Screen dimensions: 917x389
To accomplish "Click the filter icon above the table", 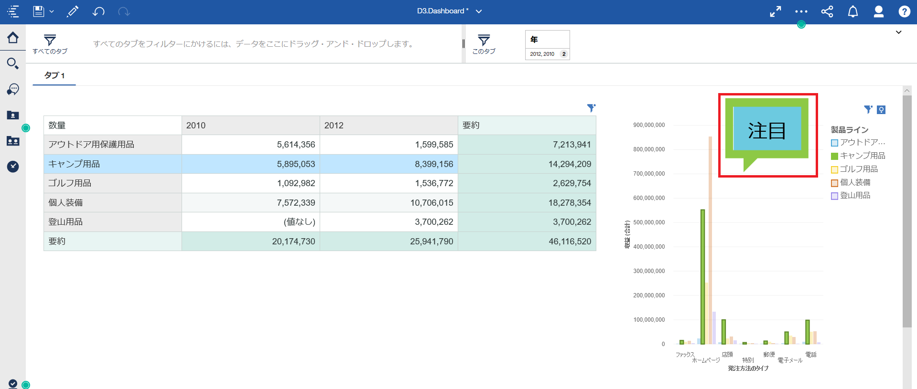I will pyautogui.click(x=591, y=108).
